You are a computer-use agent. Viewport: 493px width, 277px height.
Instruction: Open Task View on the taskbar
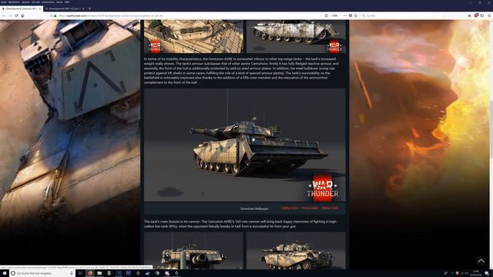[80, 273]
